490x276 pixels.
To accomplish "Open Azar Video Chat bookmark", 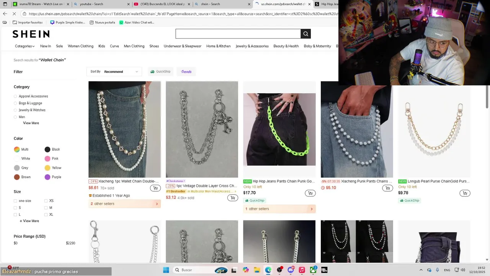I will click(137, 23).
